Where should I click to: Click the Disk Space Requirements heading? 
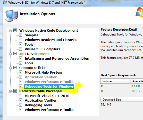[119, 75]
